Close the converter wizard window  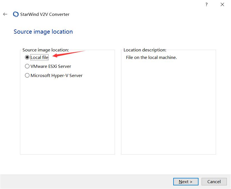tap(222, 4)
